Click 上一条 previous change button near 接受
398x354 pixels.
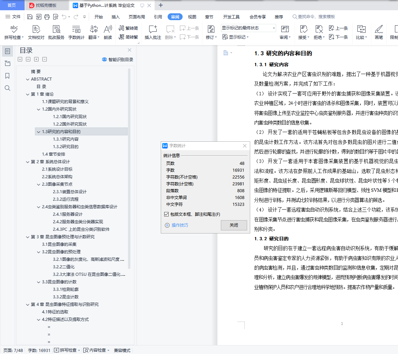coord(339,28)
